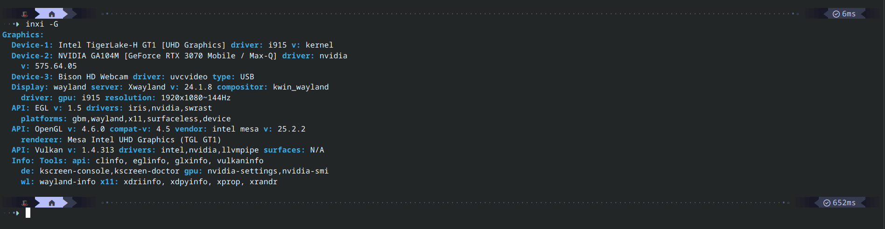Click the top hat icon in second prompt
885x229 pixels.
[x=25, y=203]
